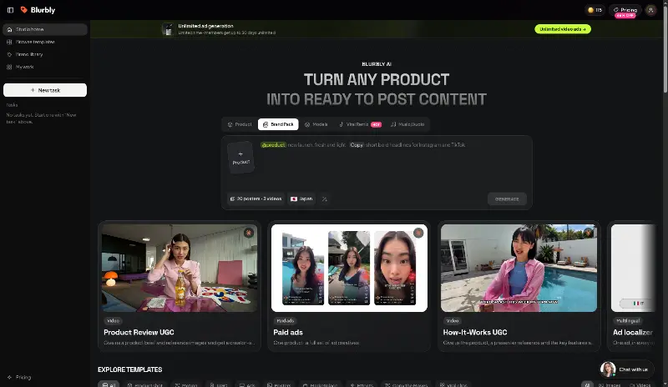Select the Motion filter chip
The width and height of the screenshot is (668, 387).
point(186,384)
